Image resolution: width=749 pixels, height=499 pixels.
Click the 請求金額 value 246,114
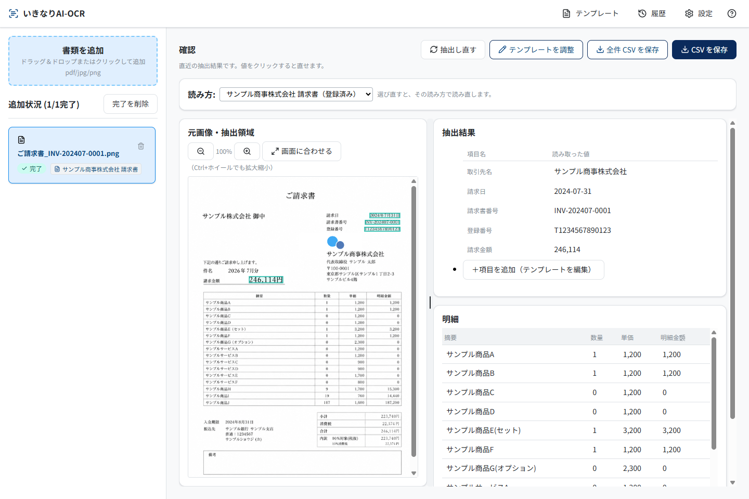coord(567,249)
